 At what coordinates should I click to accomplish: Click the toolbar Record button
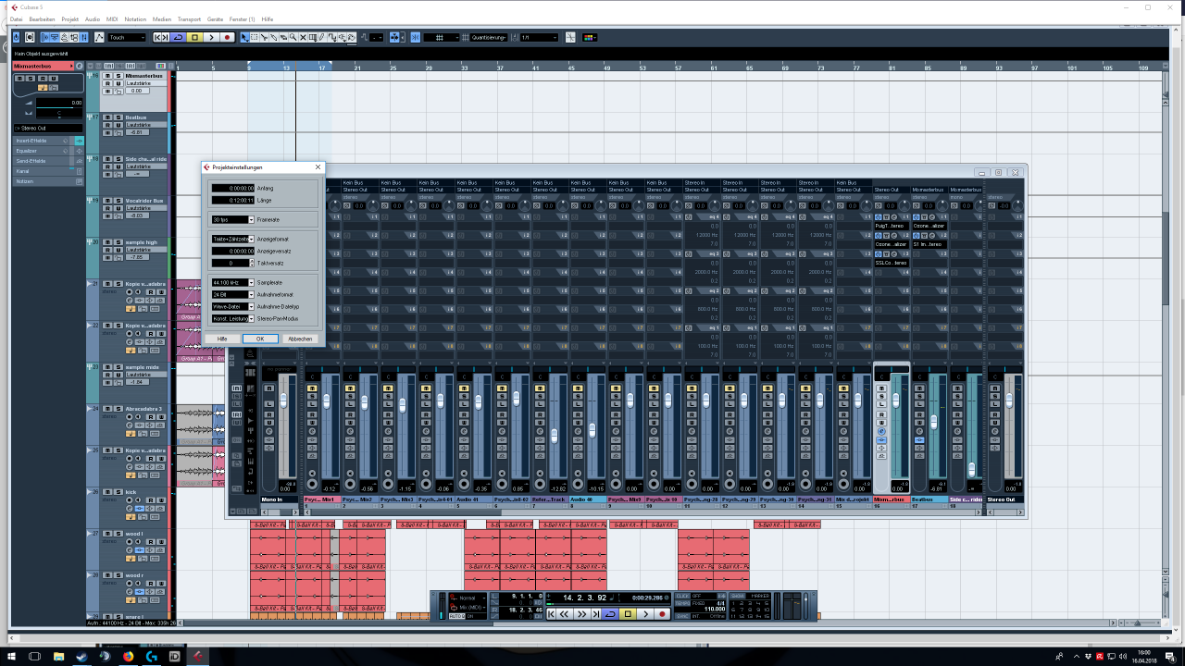pos(227,37)
